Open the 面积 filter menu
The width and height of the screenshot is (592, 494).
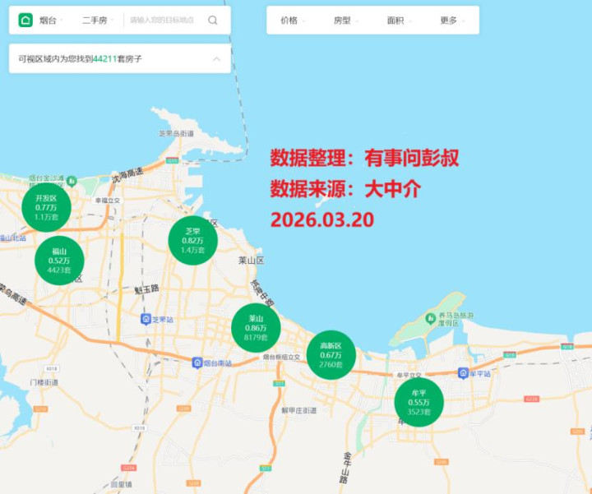click(399, 21)
